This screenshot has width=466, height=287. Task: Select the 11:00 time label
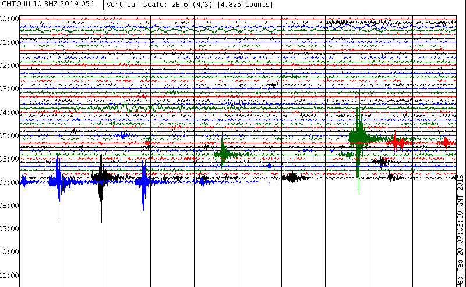[9, 275]
